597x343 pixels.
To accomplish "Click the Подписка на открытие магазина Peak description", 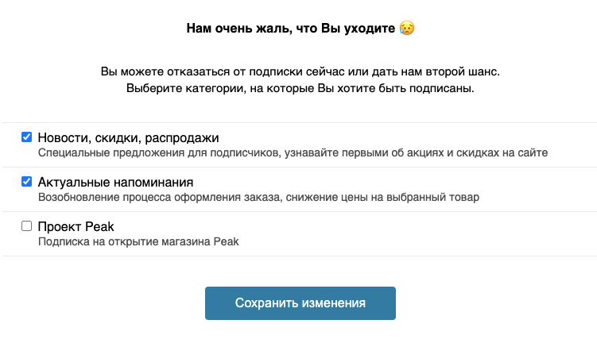I will tap(138, 242).
